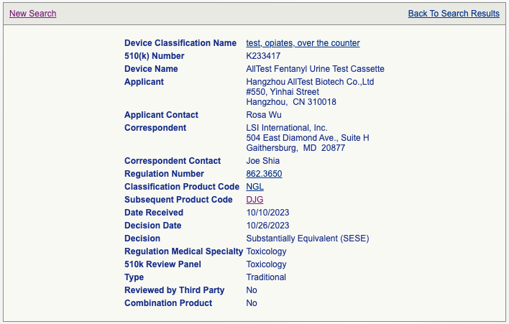509x324 pixels.
Task: Click the AllTest Fentanyl Urine Test Cassette name
Action: (315, 69)
